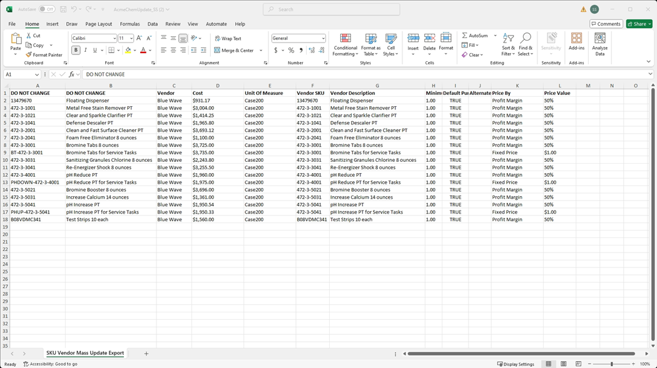
Task: Switch to the Formulas tab
Action: click(x=130, y=24)
